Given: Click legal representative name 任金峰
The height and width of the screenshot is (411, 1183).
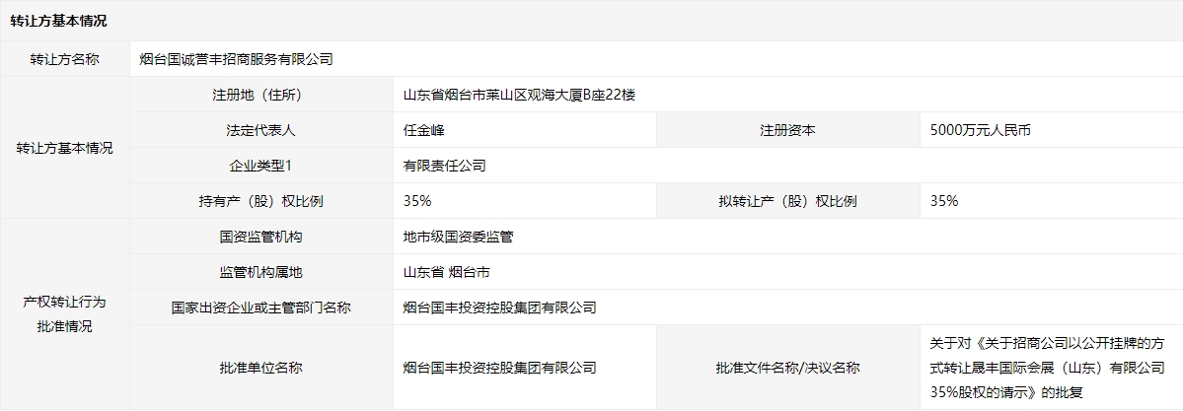Looking at the screenshot, I should pos(426,130).
